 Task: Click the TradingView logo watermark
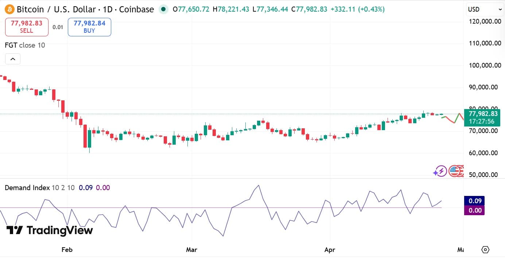tap(48, 230)
